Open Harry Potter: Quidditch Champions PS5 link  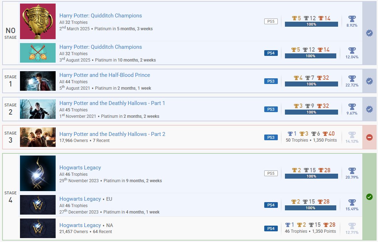coord(101,16)
